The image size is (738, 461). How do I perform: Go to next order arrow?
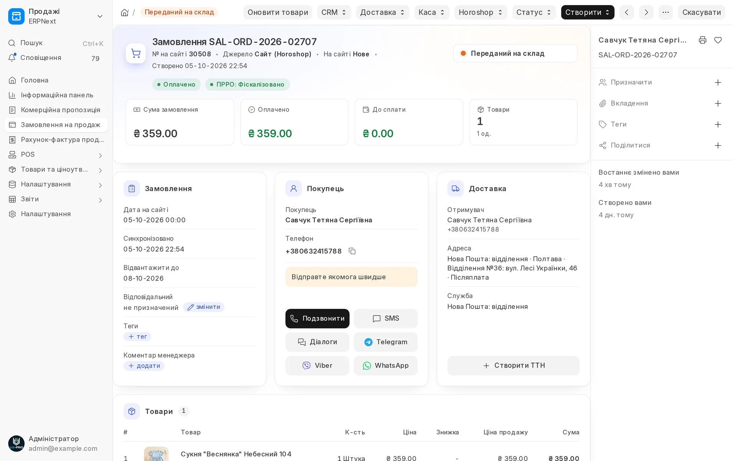coord(646,12)
